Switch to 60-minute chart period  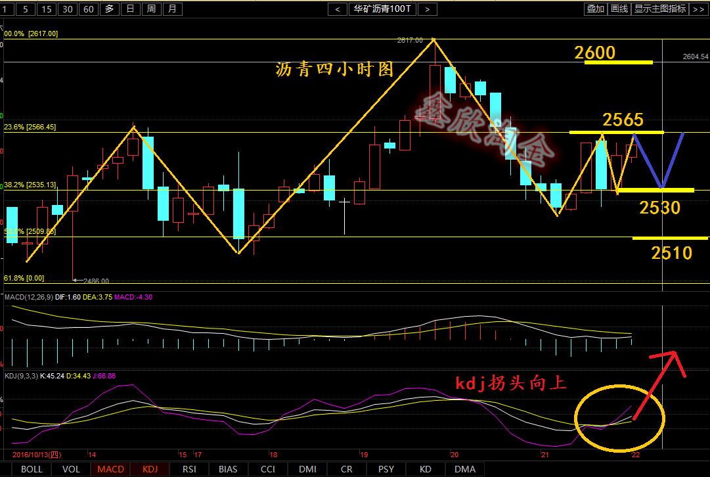88,9
